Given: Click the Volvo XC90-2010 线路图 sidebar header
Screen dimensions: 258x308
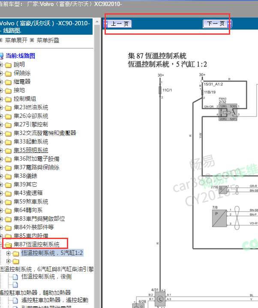Looking at the screenshot, I should 46,27.
